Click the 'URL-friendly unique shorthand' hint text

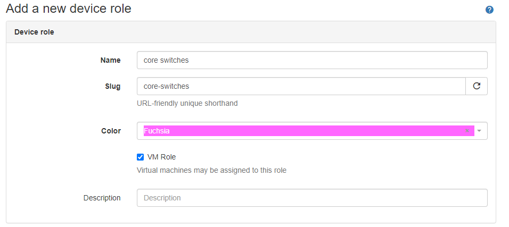point(187,103)
